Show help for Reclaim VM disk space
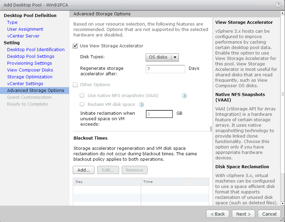The width and height of the screenshot is (285, 222). coord(141,105)
